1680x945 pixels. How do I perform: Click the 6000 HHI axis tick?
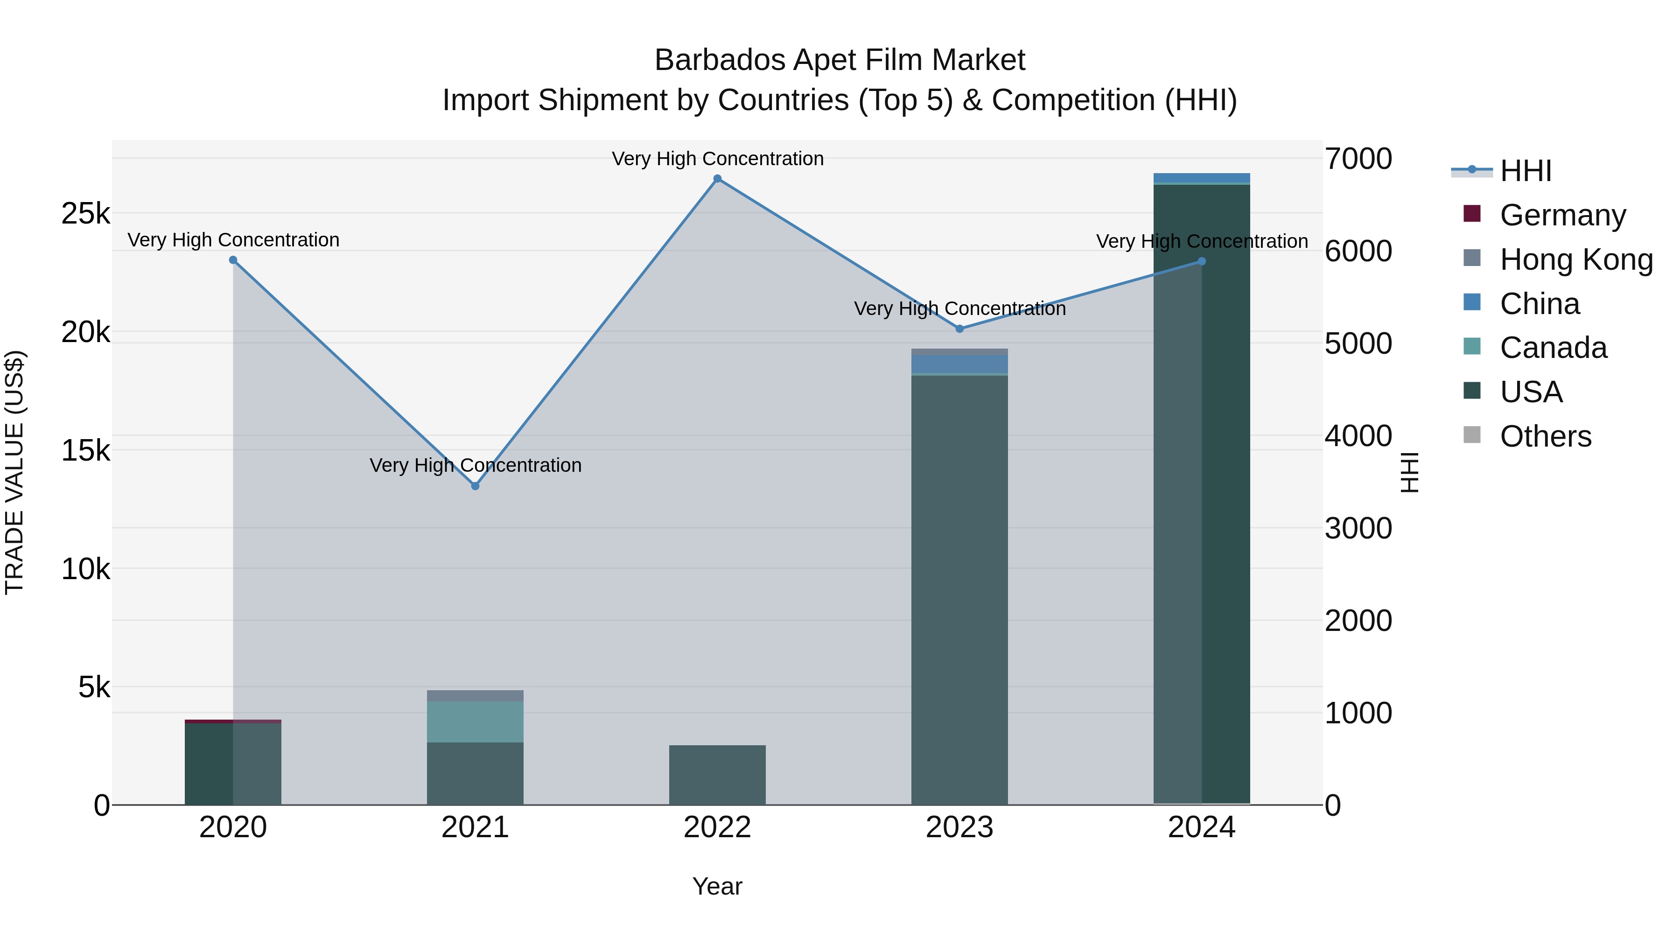coord(1358,251)
